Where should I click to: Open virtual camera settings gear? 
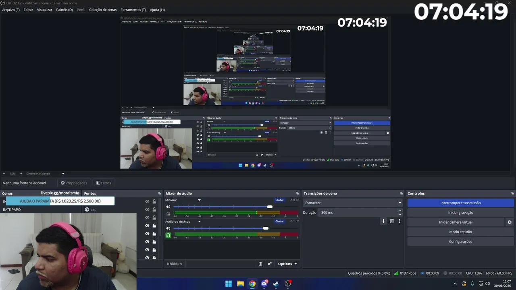coord(510,222)
